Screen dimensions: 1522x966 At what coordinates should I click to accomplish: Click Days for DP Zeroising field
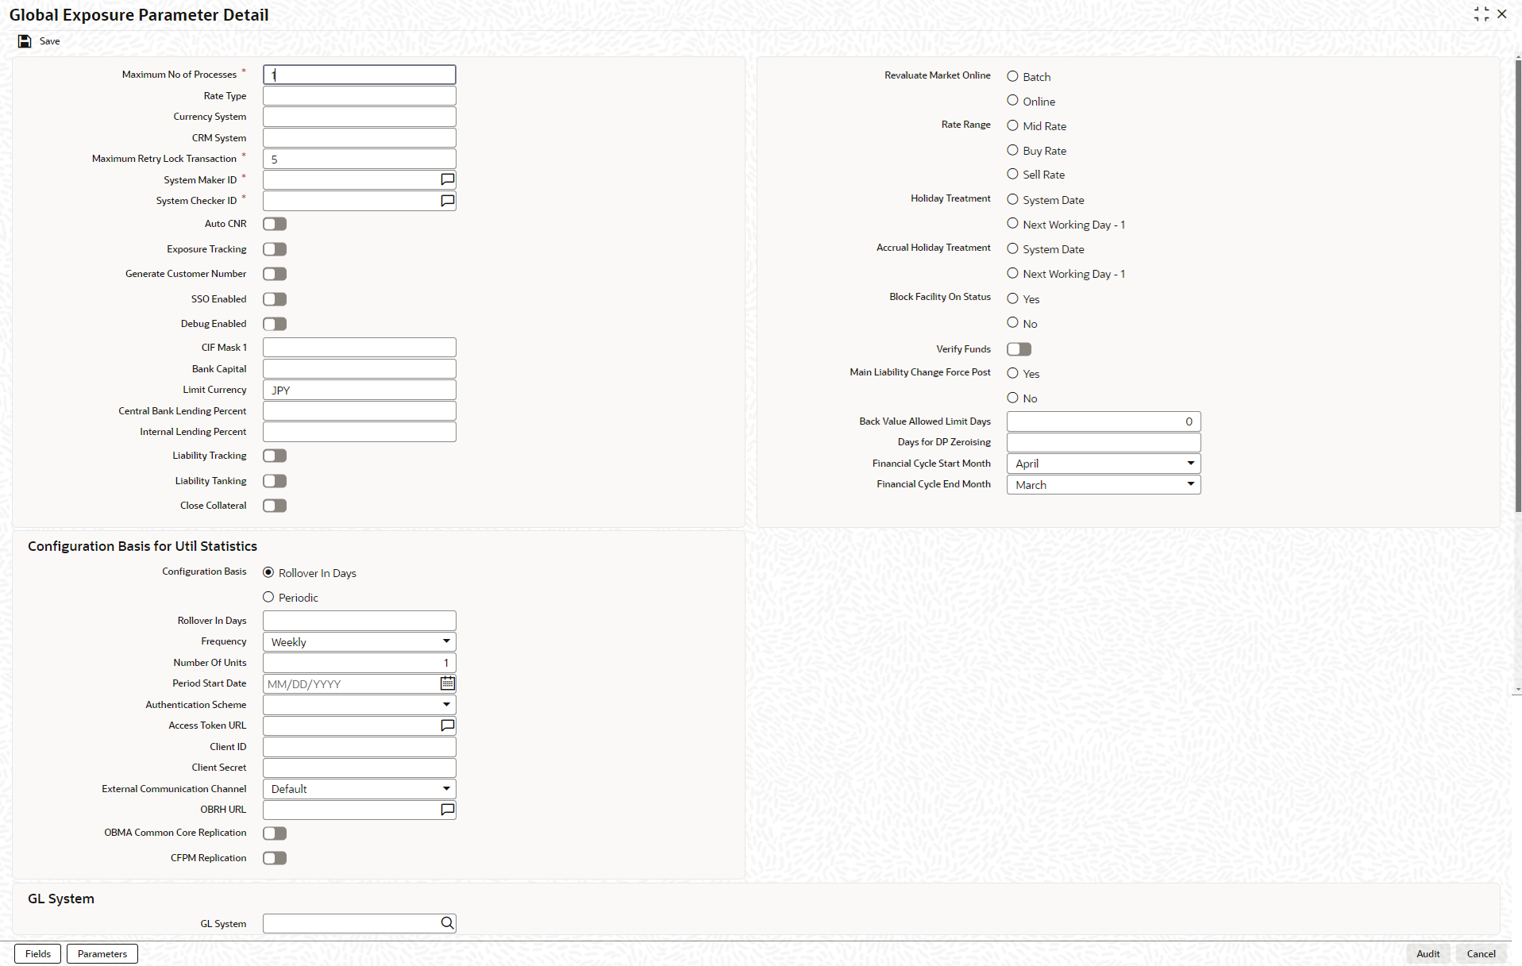(x=1104, y=442)
